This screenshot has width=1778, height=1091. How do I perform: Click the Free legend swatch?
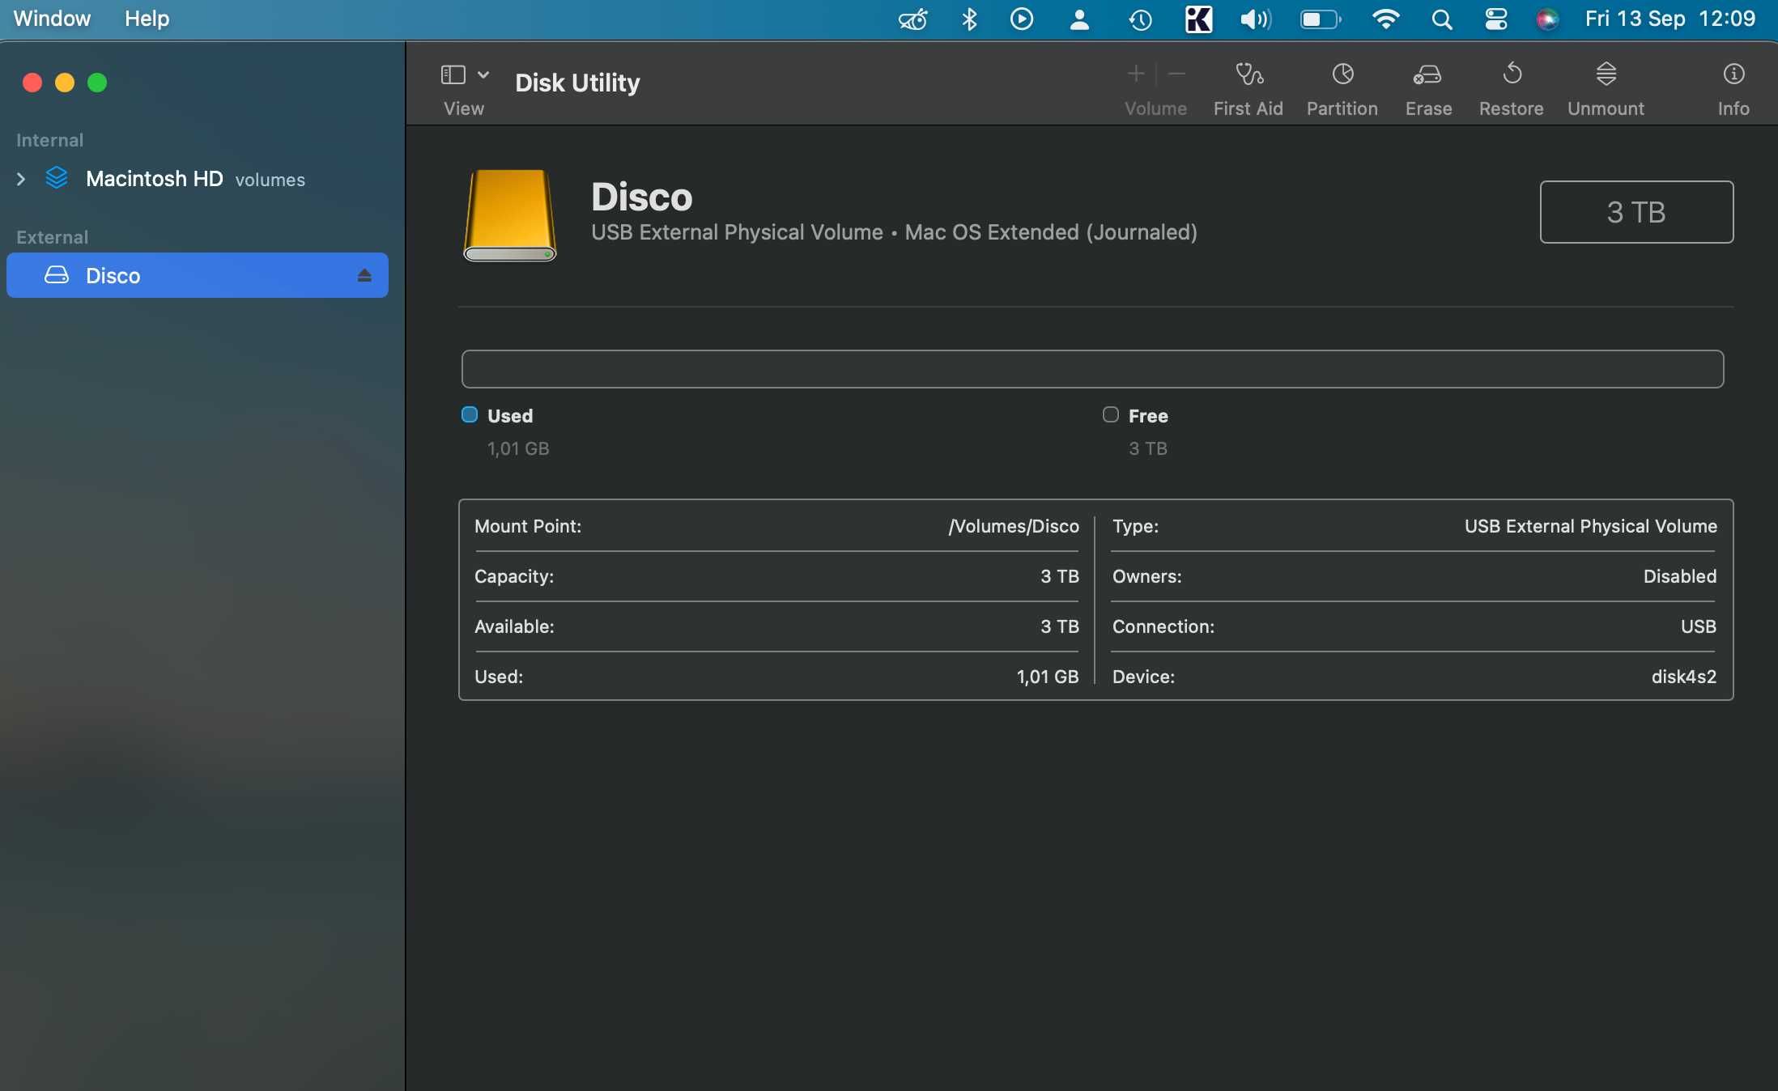[1110, 414]
